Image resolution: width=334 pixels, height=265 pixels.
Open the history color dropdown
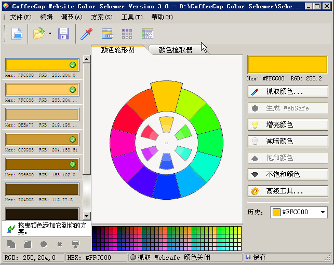coord(323,212)
